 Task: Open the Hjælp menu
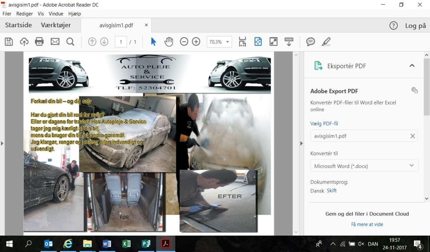[x=75, y=14]
